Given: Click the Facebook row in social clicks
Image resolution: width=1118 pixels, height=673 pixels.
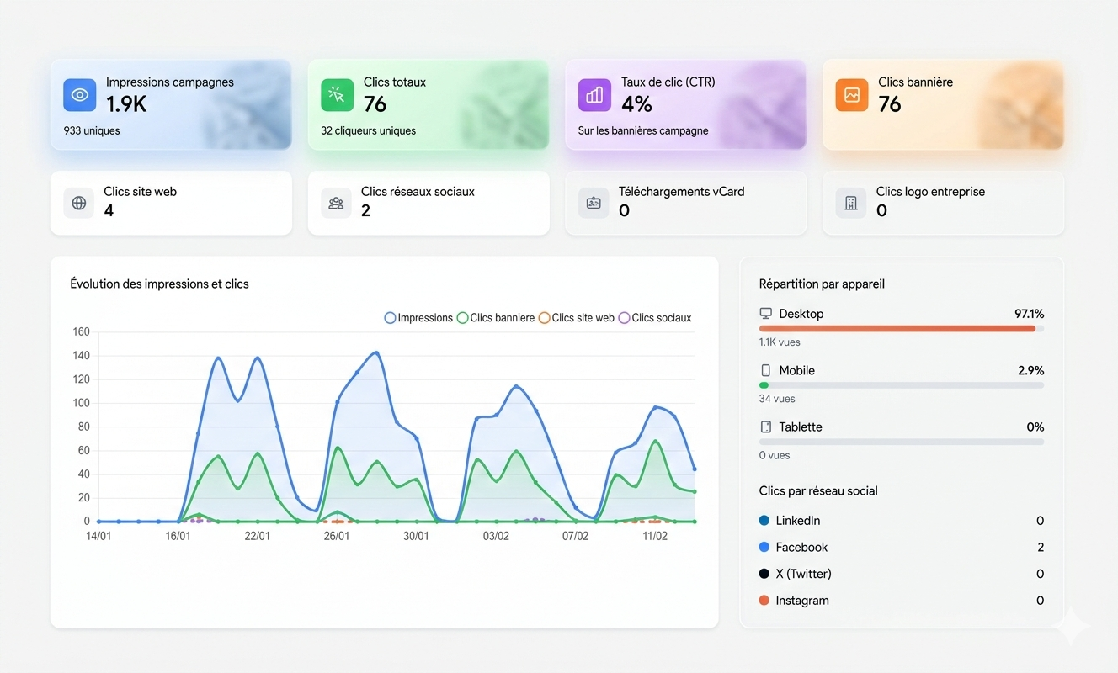Looking at the screenshot, I should pyautogui.click(x=901, y=548).
